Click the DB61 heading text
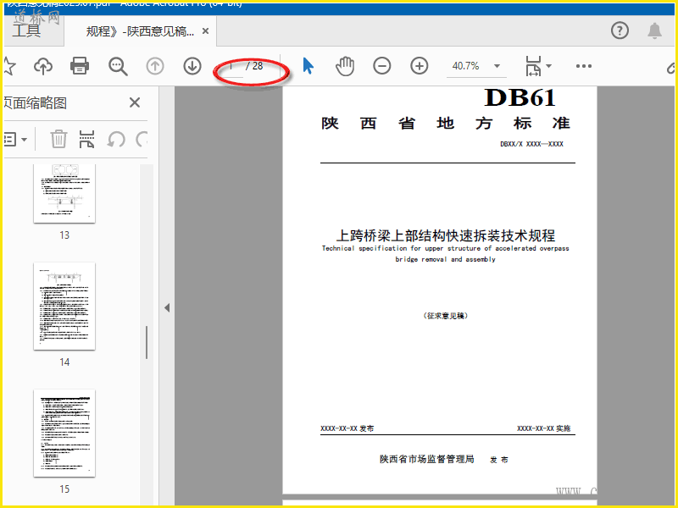This screenshot has width=678, height=508. (520, 97)
